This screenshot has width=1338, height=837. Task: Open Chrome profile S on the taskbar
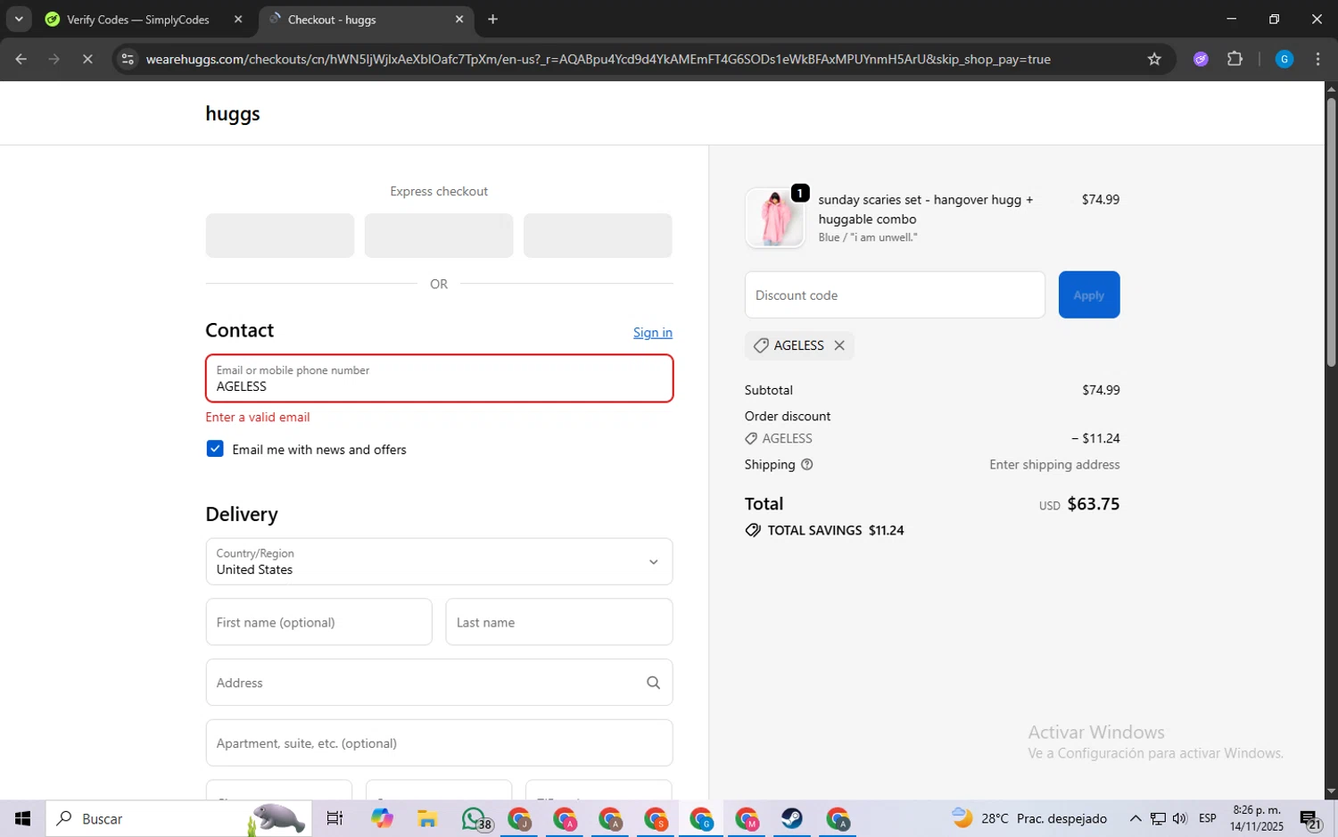[656, 818]
